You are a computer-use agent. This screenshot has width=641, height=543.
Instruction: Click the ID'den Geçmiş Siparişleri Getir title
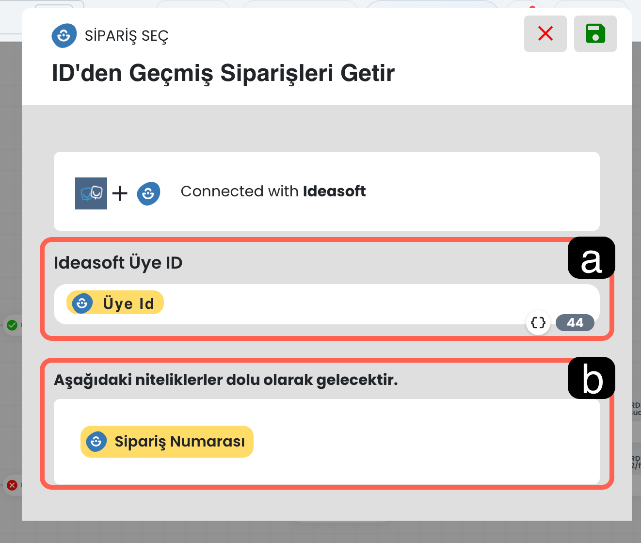coord(223,73)
